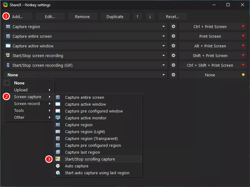250x187 pixels.
Task: Click the Auto capture clock icon
Action: tap(58, 166)
